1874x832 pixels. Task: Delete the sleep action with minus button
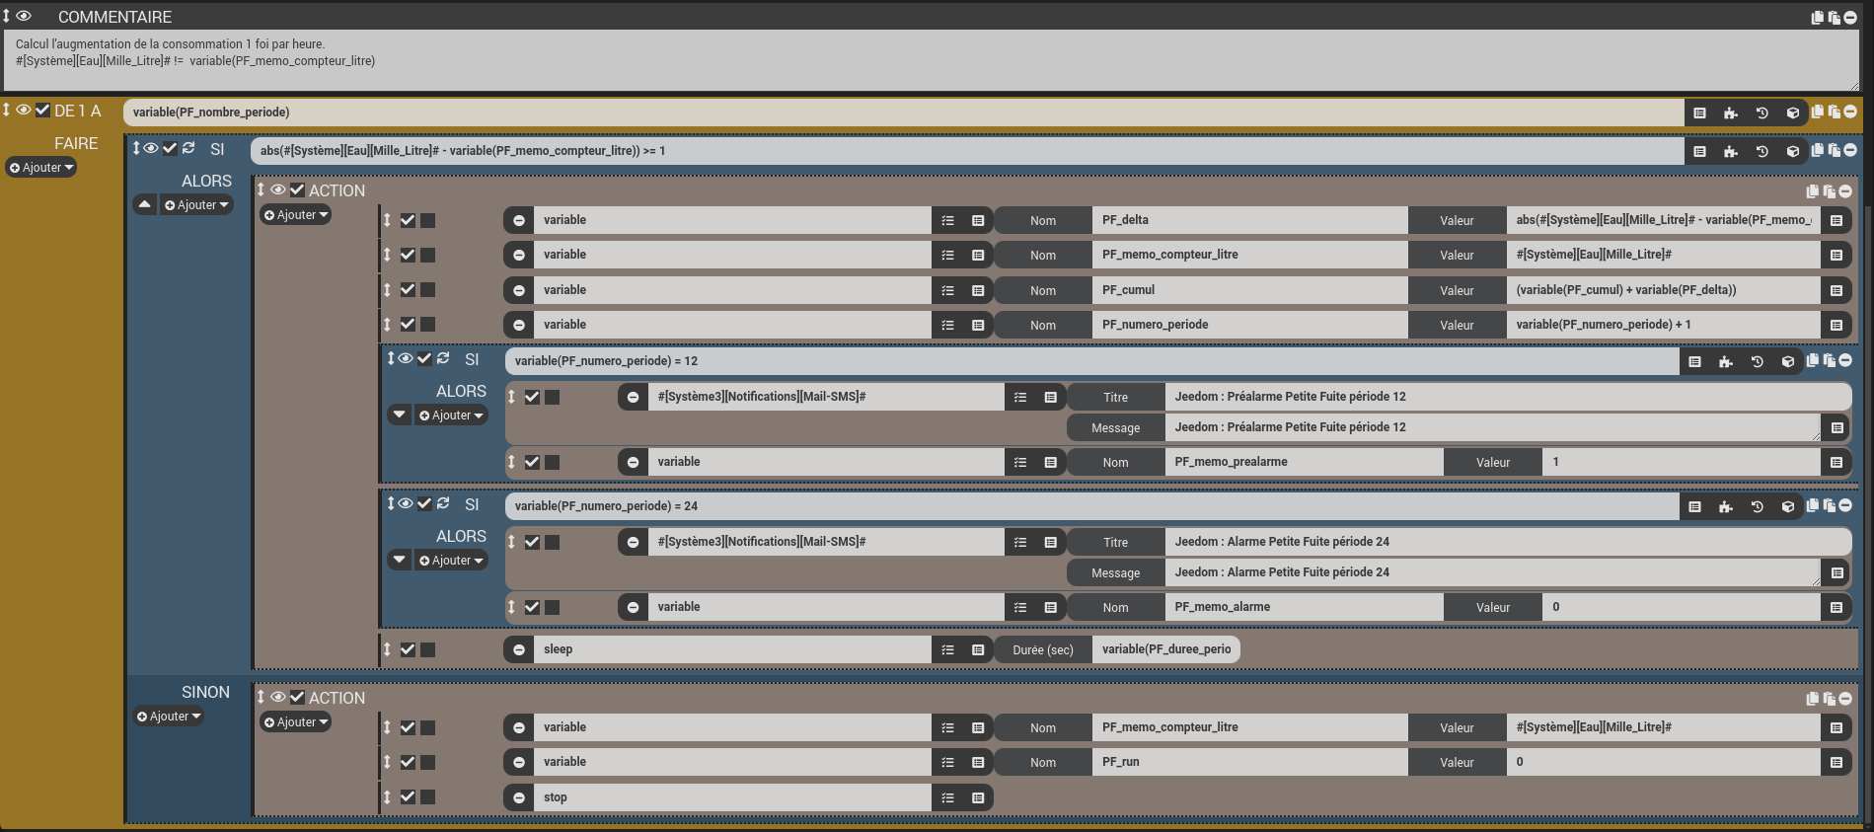[519, 649]
